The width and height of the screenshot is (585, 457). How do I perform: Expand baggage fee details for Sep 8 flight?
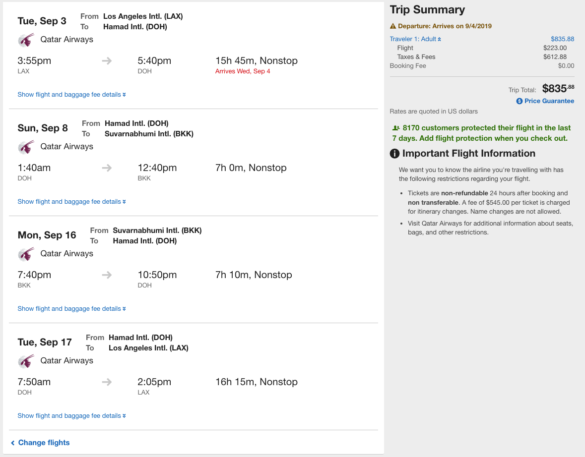point(71,202)
